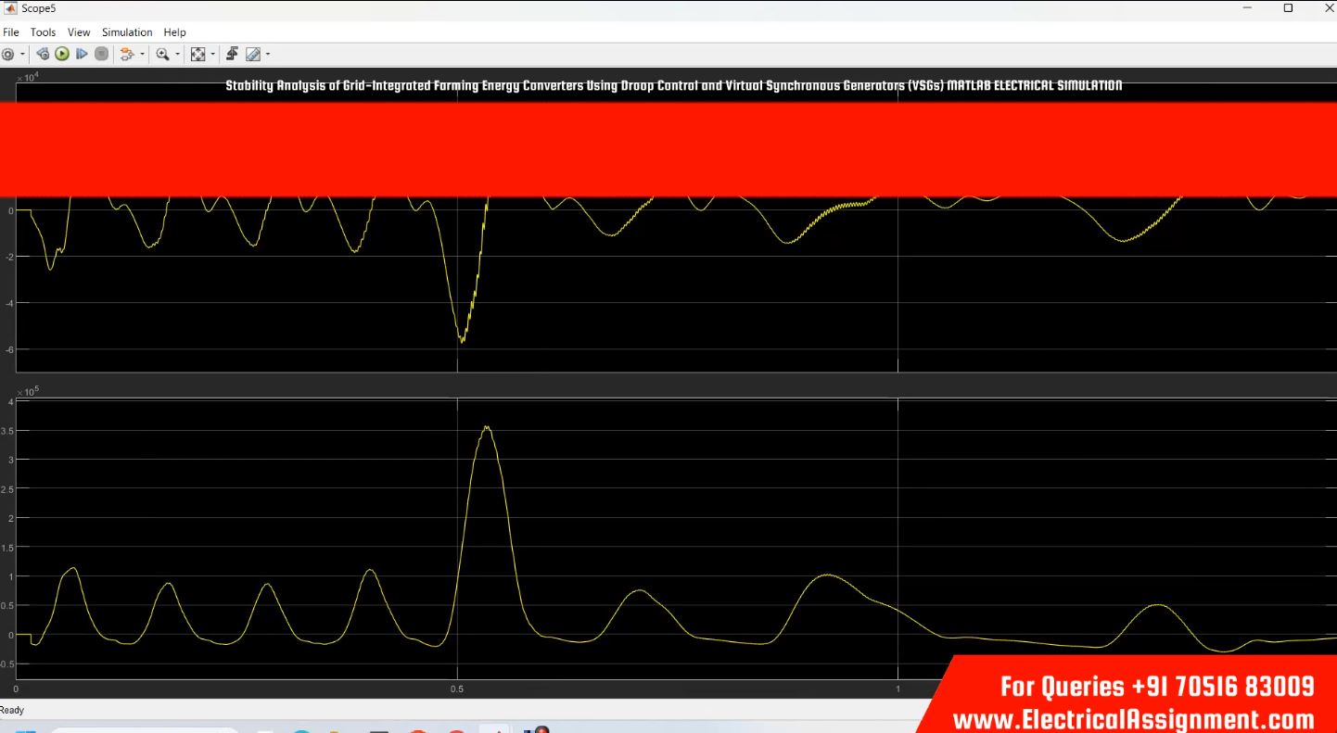Viewport: 1337px width, 733px height.
Task: Click the Highlight Simulink Block icon
Action: (x=127, y=54)
